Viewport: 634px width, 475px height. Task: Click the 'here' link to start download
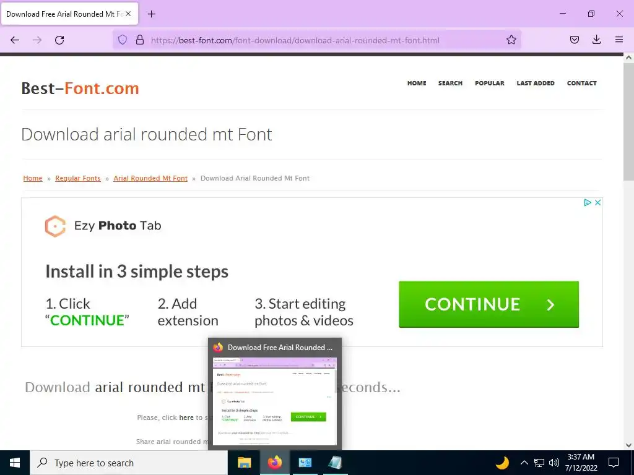tap(186, 417)
